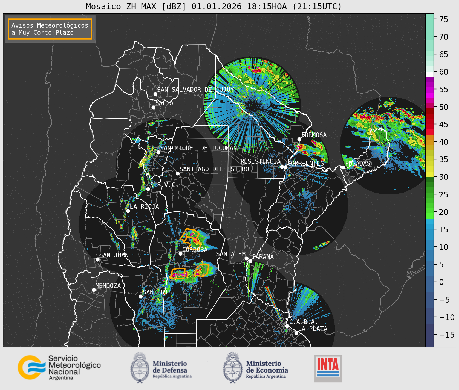Click the SALTA city marker dot

point(153,107)
